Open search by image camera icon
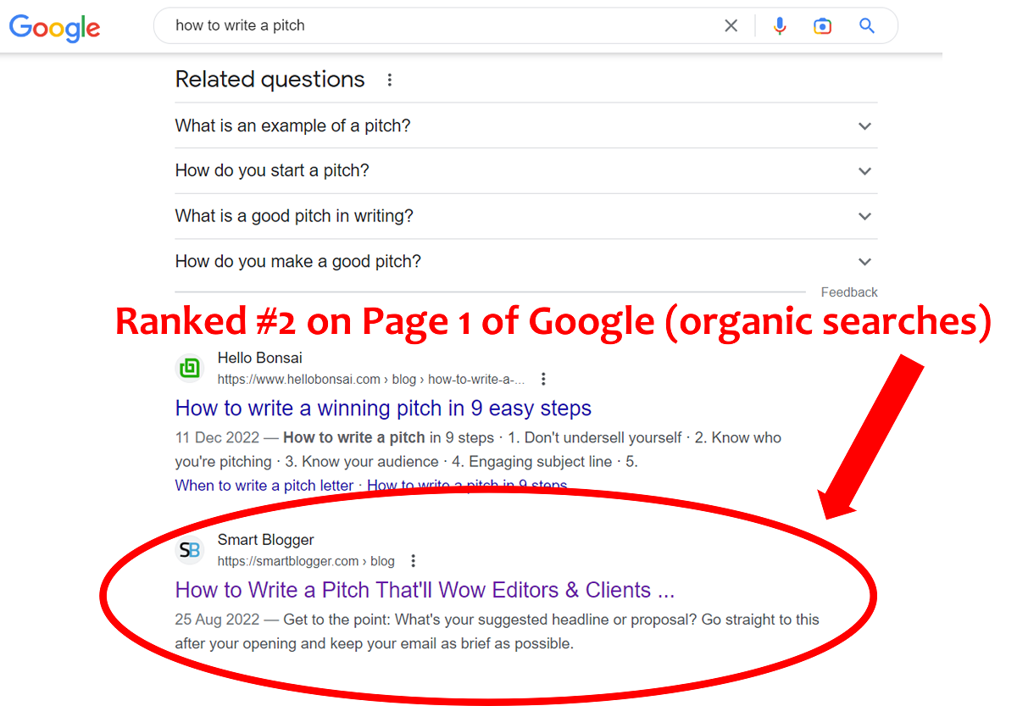 [x=822, y=26]
